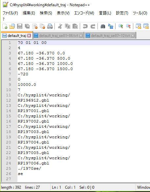Click the Replace toolbar icon

tap(111, 26)
